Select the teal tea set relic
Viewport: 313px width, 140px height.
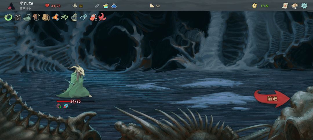click(27, 18)
